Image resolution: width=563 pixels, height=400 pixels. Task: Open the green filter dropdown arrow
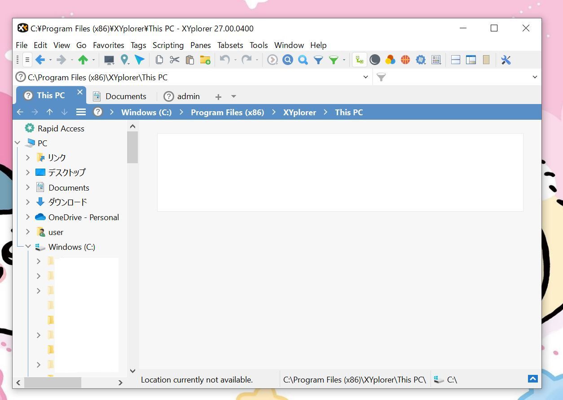[x=344, y=60]
